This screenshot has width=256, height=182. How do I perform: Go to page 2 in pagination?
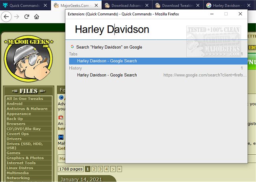pos(94,169)
